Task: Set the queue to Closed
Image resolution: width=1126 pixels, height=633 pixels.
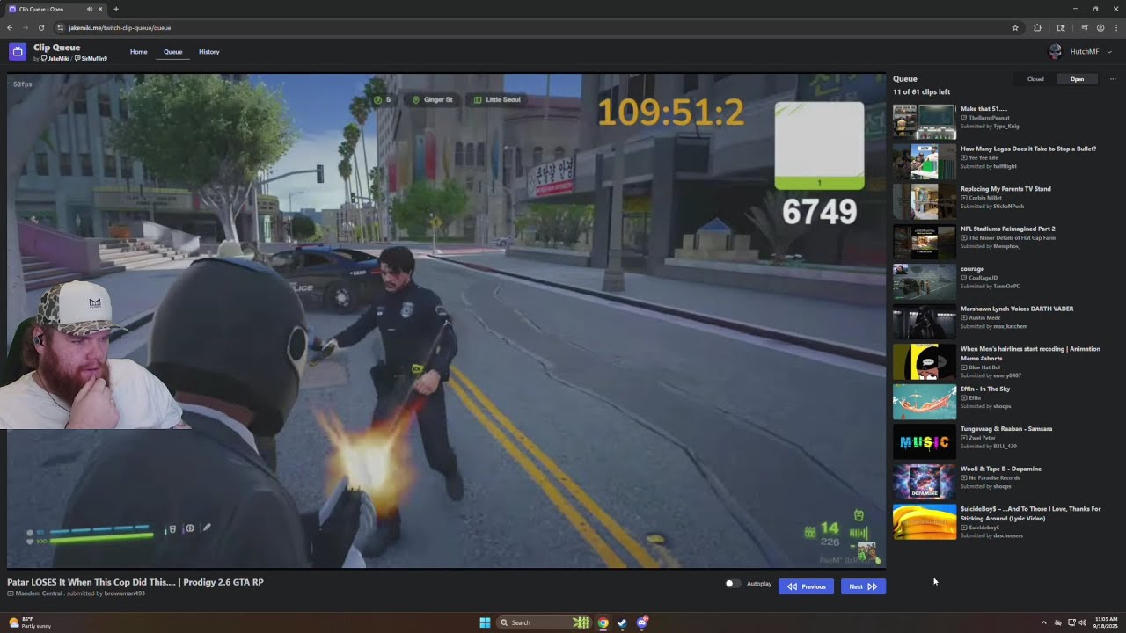Action: coord(1035,79)
